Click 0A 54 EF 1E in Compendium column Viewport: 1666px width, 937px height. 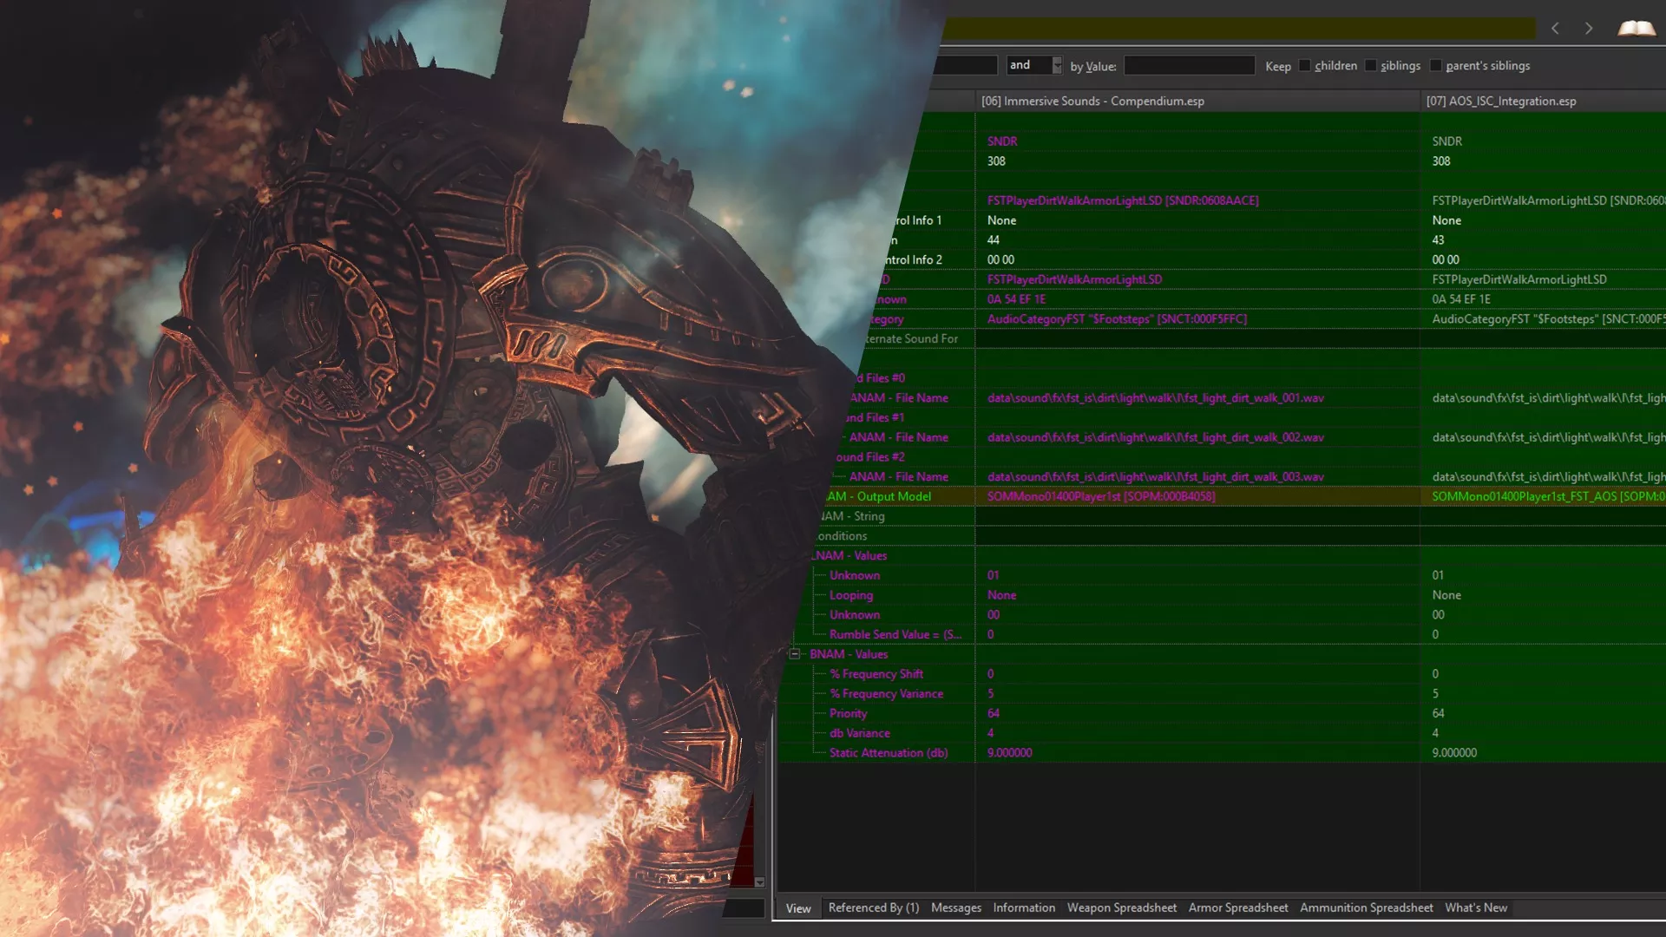tap(1016, 299)
